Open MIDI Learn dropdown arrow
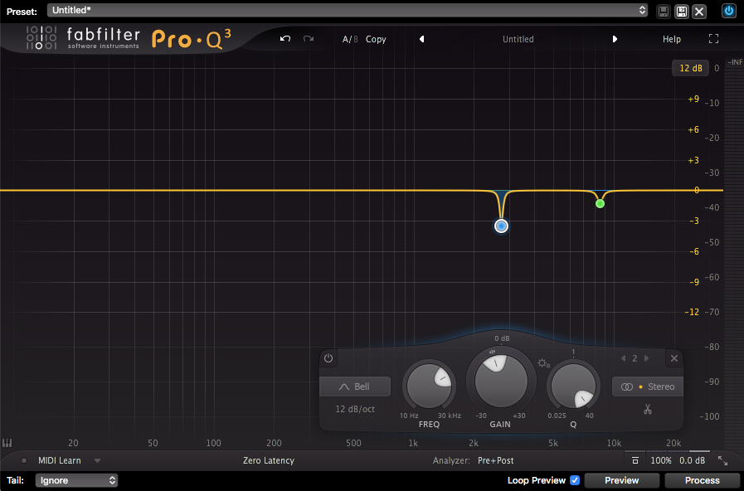The image size is (744, 491). 97,460
